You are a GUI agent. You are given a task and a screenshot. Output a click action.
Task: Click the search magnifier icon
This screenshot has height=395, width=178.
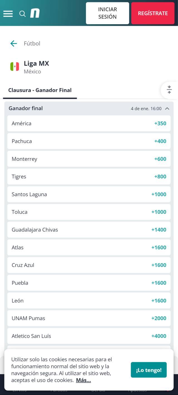point(23,14)
